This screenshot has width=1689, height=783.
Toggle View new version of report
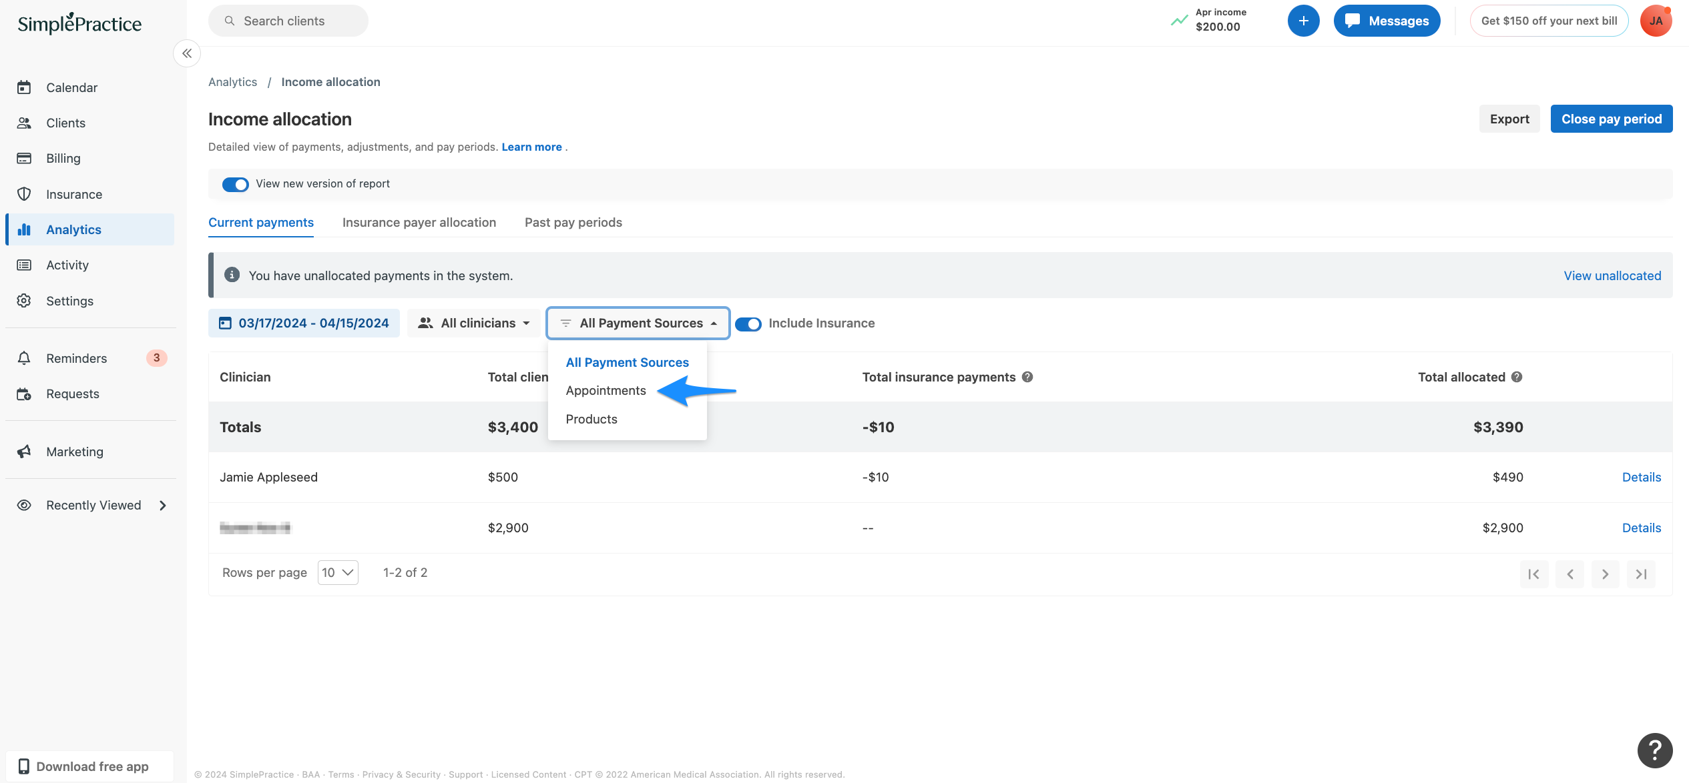click(x=235, y=184)
